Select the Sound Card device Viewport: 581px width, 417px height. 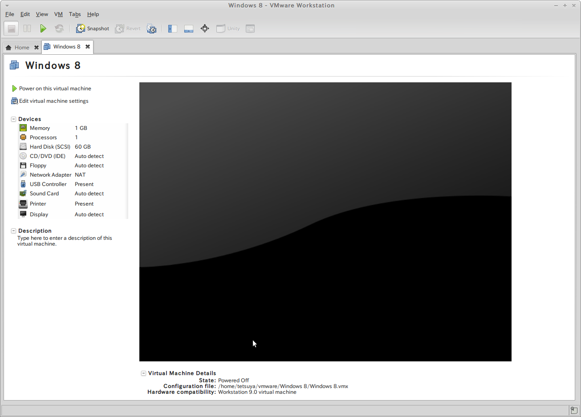point(44,194)
